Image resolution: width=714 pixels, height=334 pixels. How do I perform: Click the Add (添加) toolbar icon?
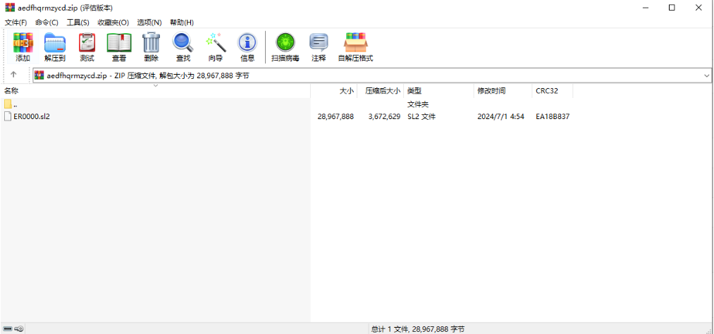point(23,47)
